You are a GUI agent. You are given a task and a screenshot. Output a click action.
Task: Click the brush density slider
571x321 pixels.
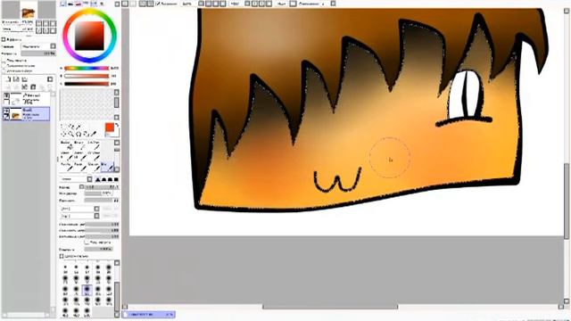(x=102, y=200)
